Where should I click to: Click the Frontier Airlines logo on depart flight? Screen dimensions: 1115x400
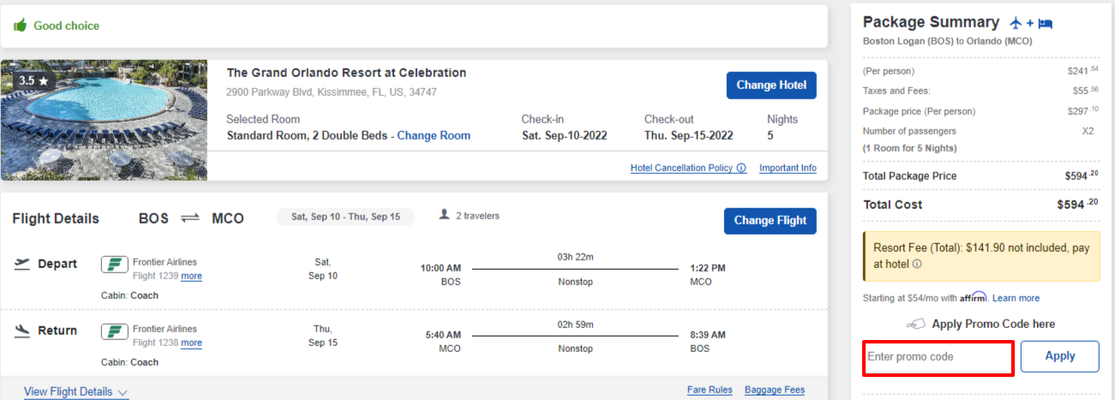(114, 264)
